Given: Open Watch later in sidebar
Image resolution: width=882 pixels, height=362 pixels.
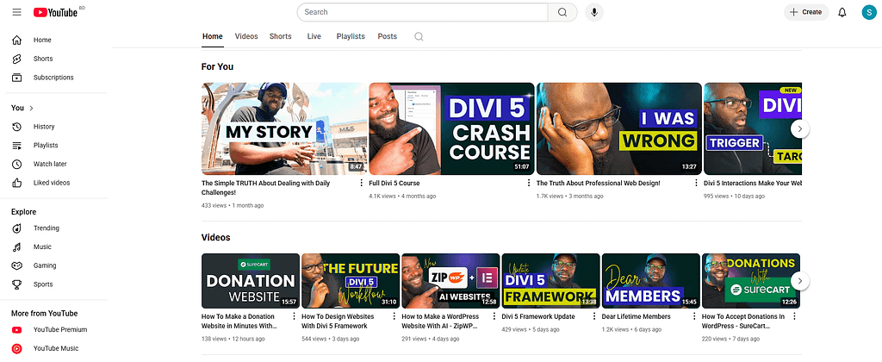Looking at the screenshot, I should (x=52, y=164).
